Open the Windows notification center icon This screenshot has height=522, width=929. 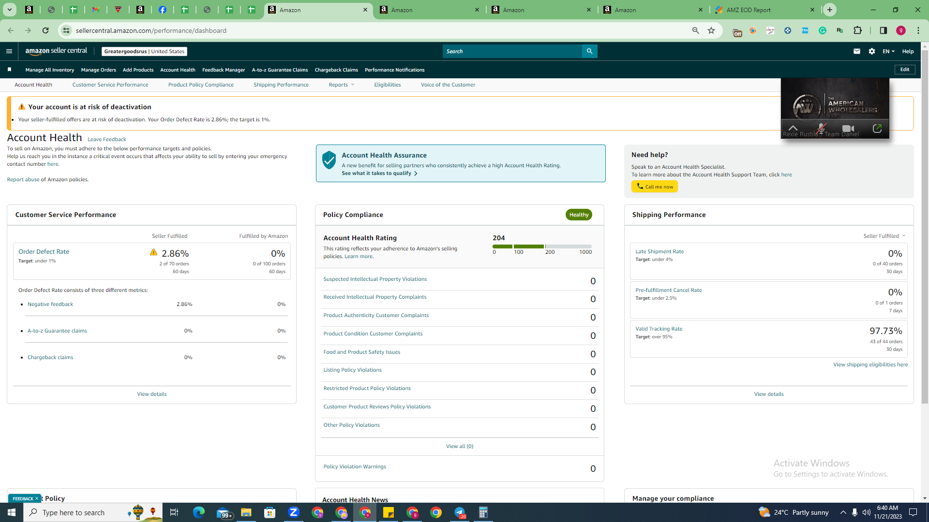914,512
